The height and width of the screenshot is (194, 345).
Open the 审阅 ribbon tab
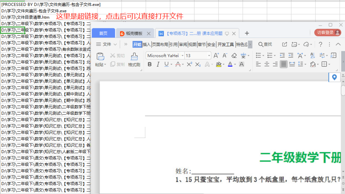point(183,44)
